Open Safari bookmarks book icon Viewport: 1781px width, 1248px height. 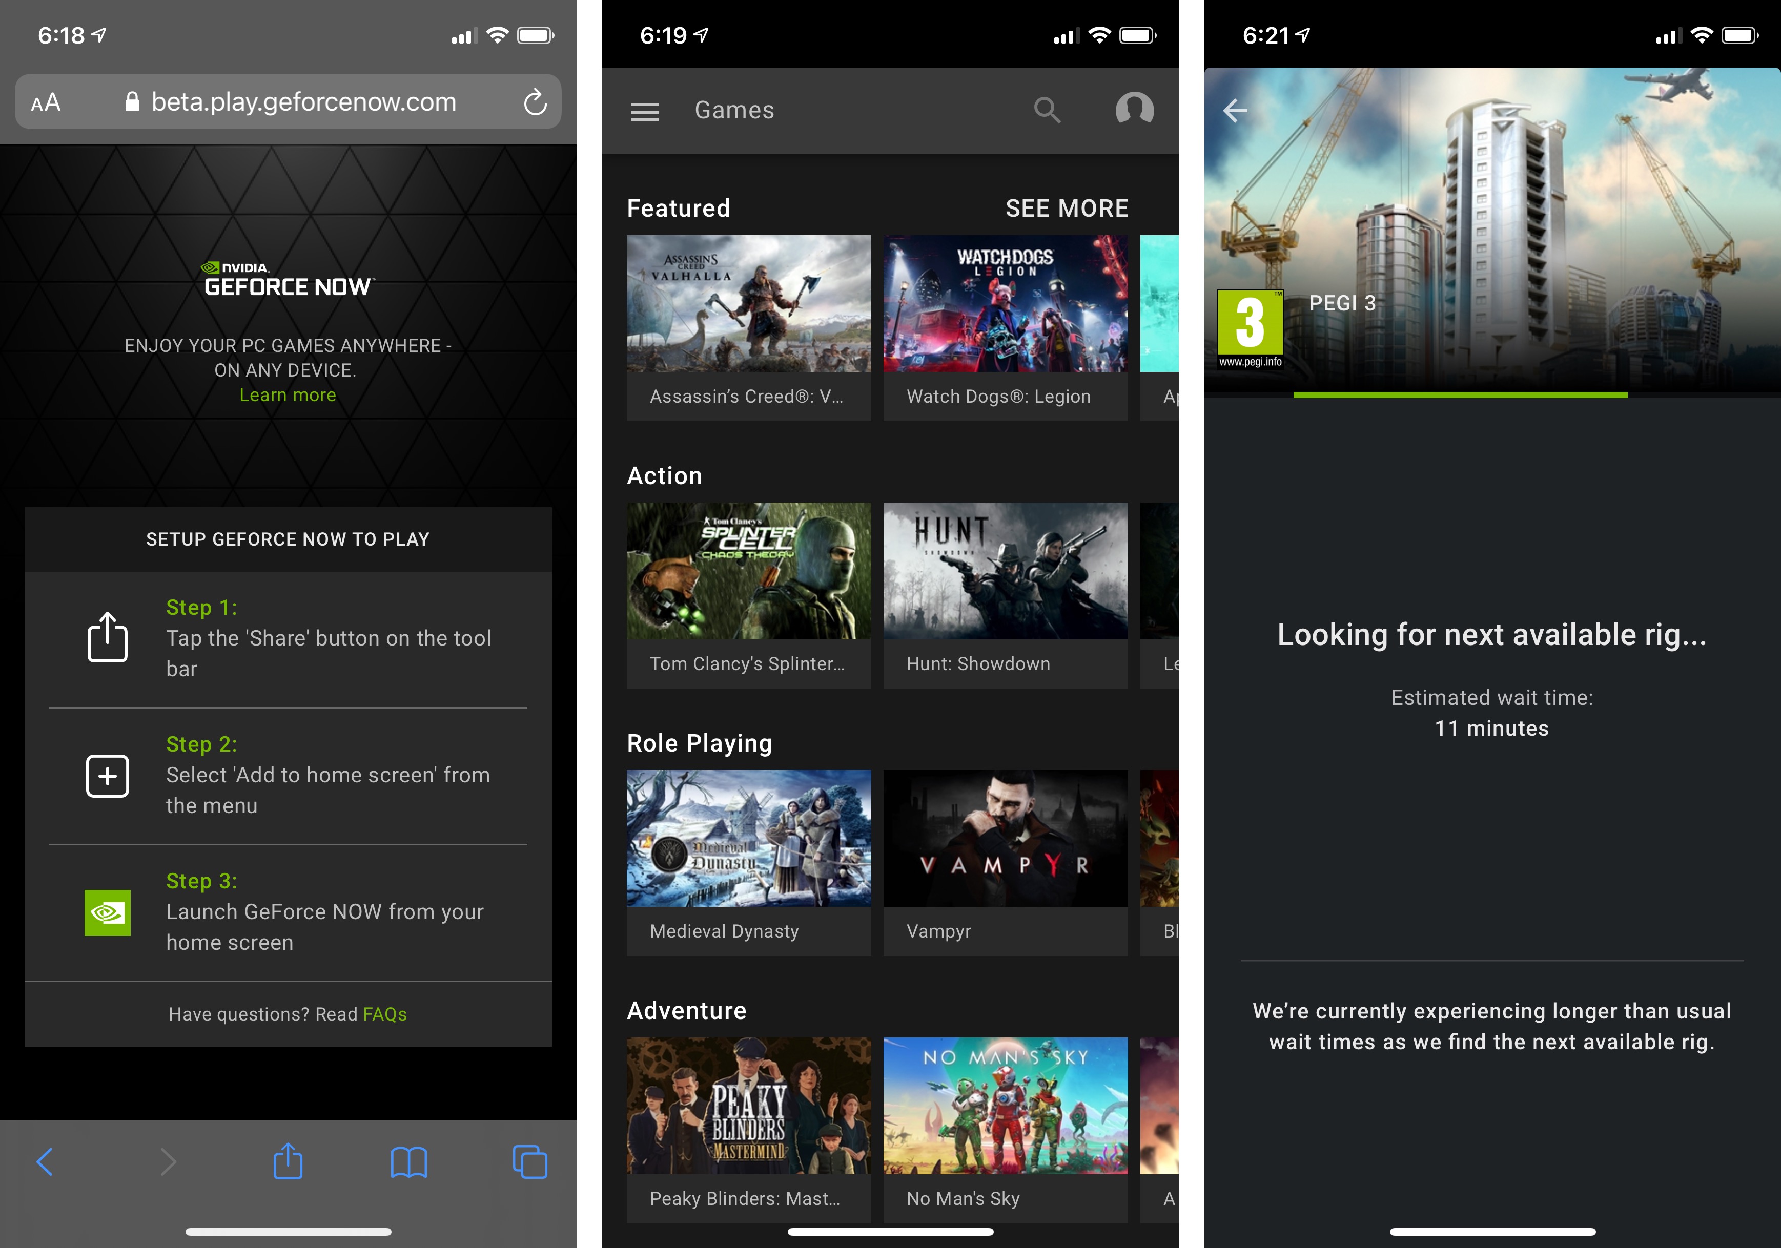click(x=409, y=1162)
